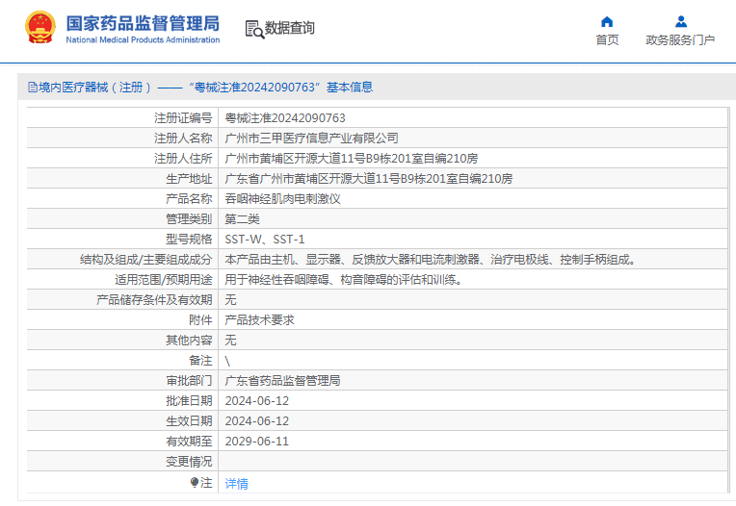
Task: Click 无 in 产品储存条件及有效期 row
Action: tap(230, 300)
